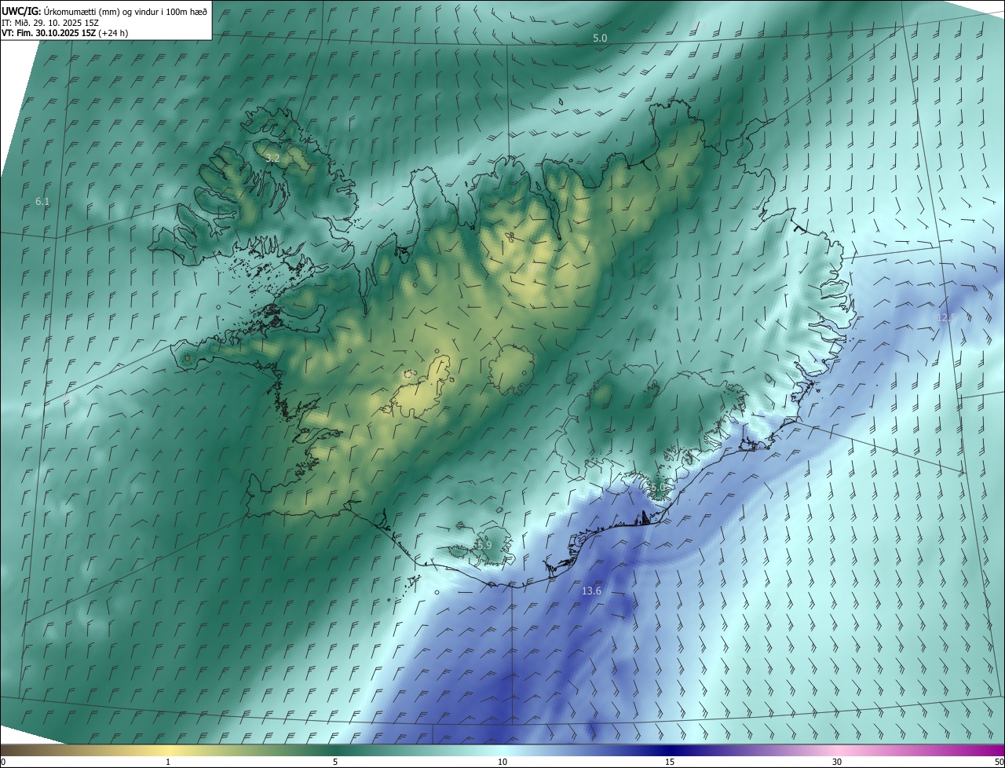
Task: Pick the pink color band above the 30 tick
Action: (x=837, y=750)
